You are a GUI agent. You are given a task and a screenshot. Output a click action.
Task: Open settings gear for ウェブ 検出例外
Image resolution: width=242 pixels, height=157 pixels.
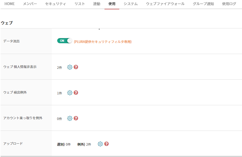pyautogui.click(x=70, y=93)
